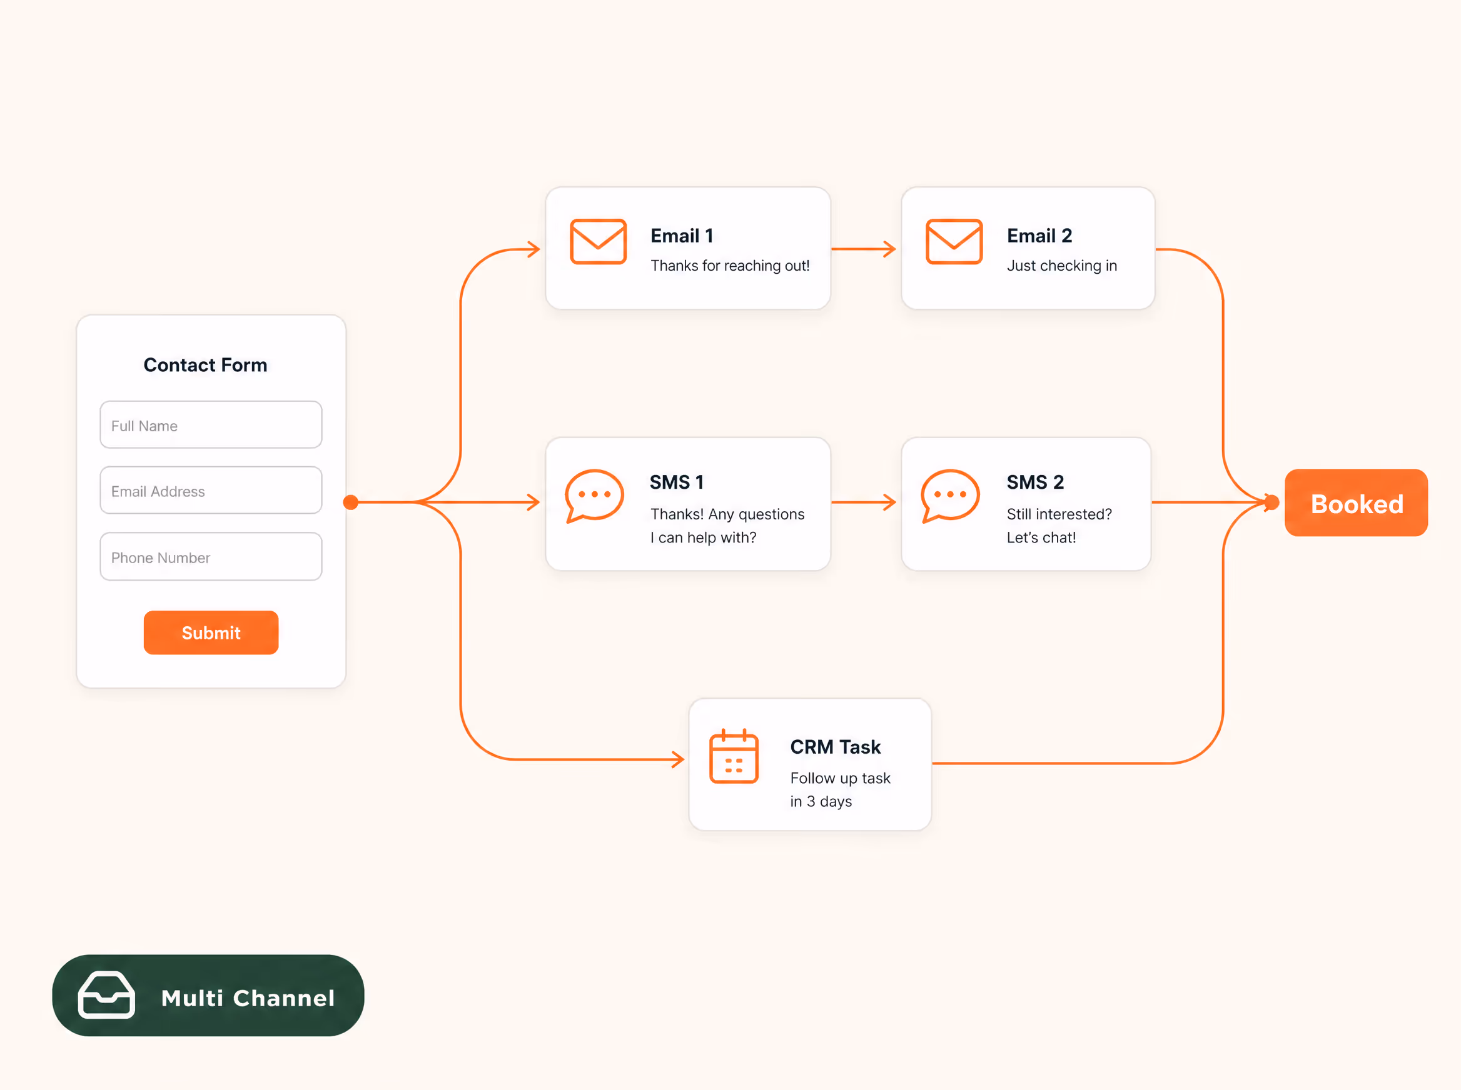Click the Email 1 envelope icon
The width and height of the screenshot is (1461, 1090).
(597, 241)
